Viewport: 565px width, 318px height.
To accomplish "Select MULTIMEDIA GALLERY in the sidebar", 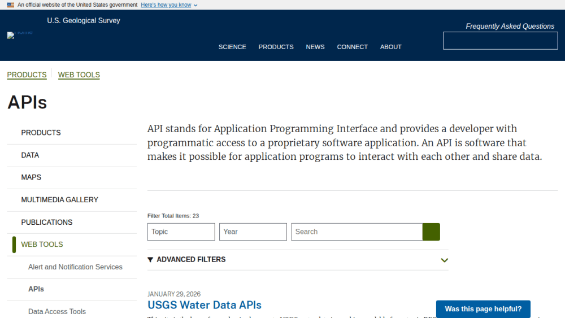I will click(72, 200).
